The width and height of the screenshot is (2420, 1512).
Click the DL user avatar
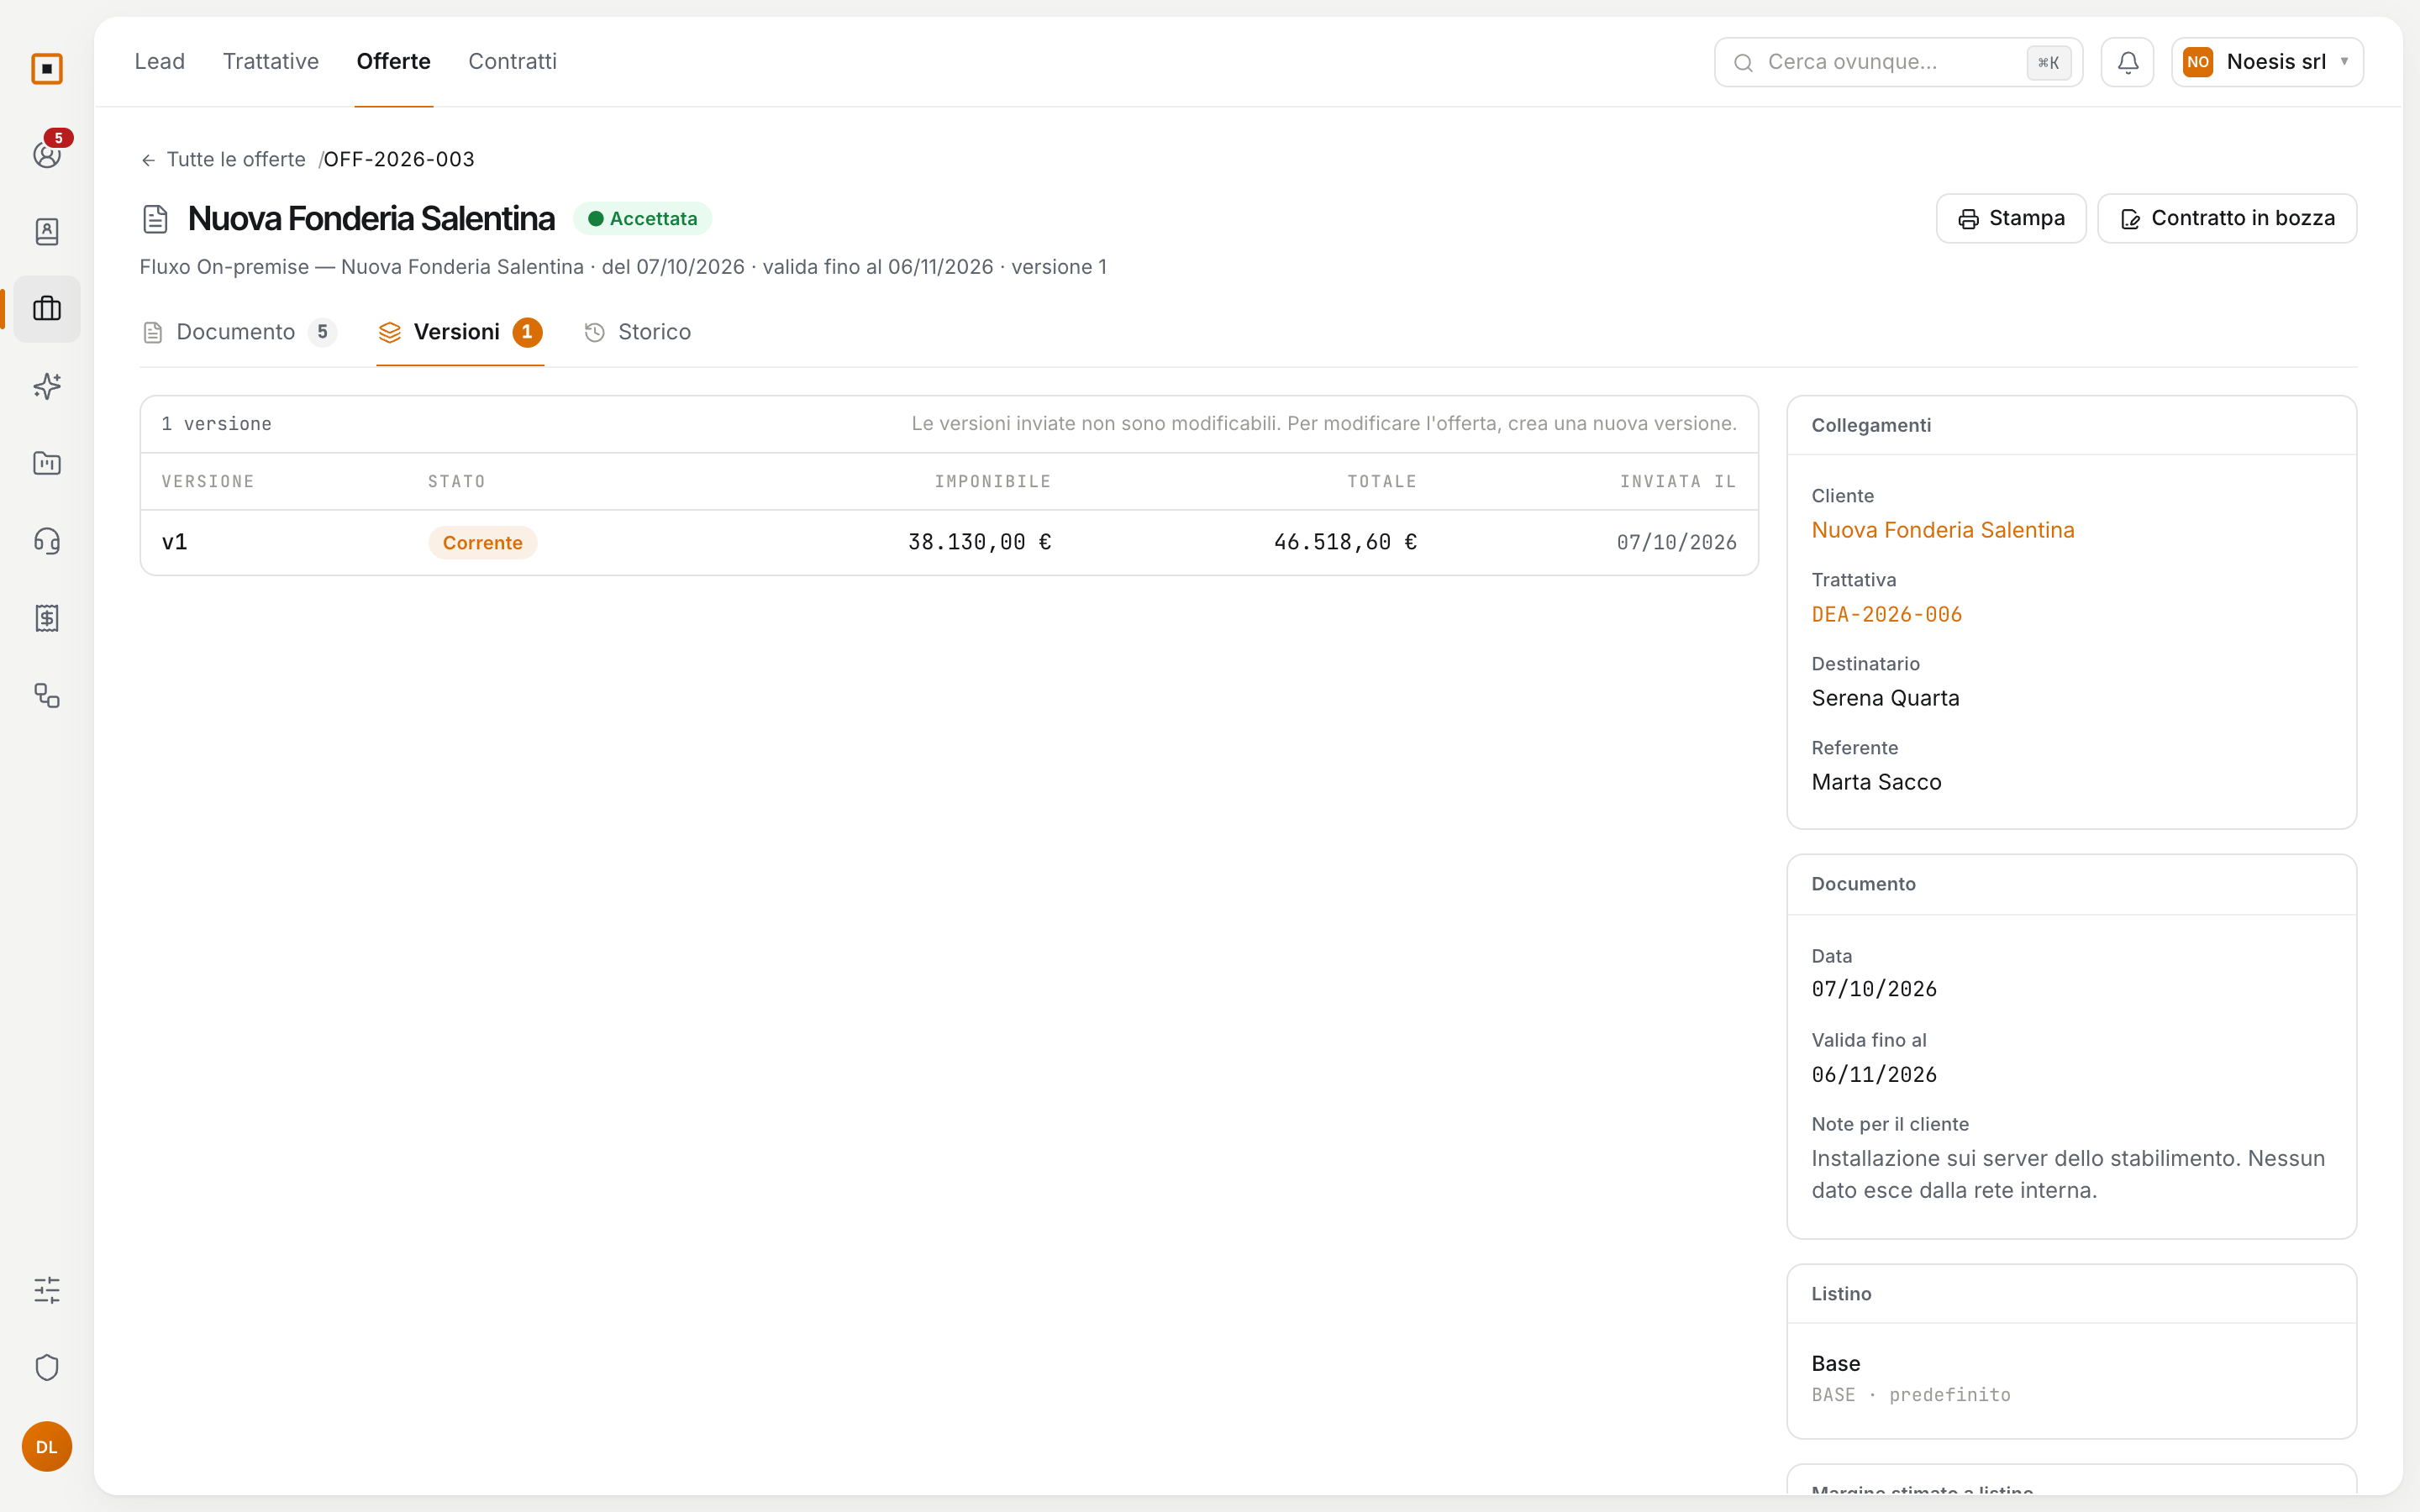[47, 1447]
